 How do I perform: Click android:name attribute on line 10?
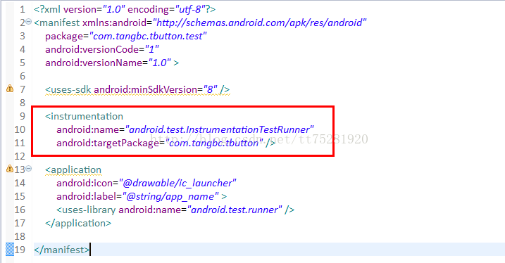click(88, 129)
